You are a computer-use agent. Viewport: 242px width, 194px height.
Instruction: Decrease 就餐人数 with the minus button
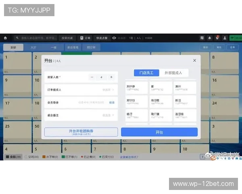coord(92,77)
